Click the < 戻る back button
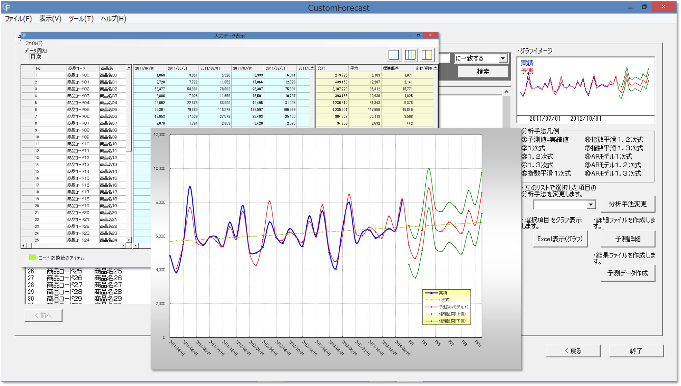This screenshot has width=681, height=386. pyautogui.click(x=573, y=351)
